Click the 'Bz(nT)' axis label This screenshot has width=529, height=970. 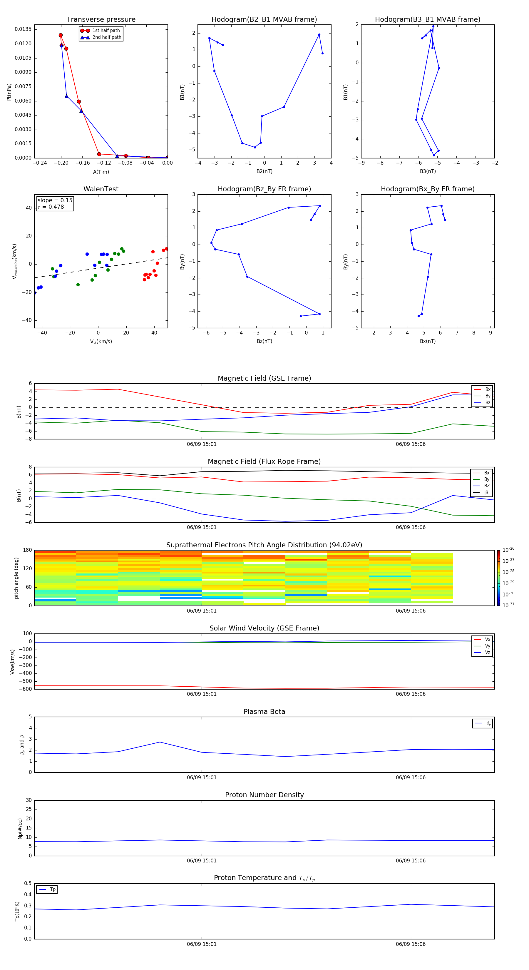coord(264,341)
